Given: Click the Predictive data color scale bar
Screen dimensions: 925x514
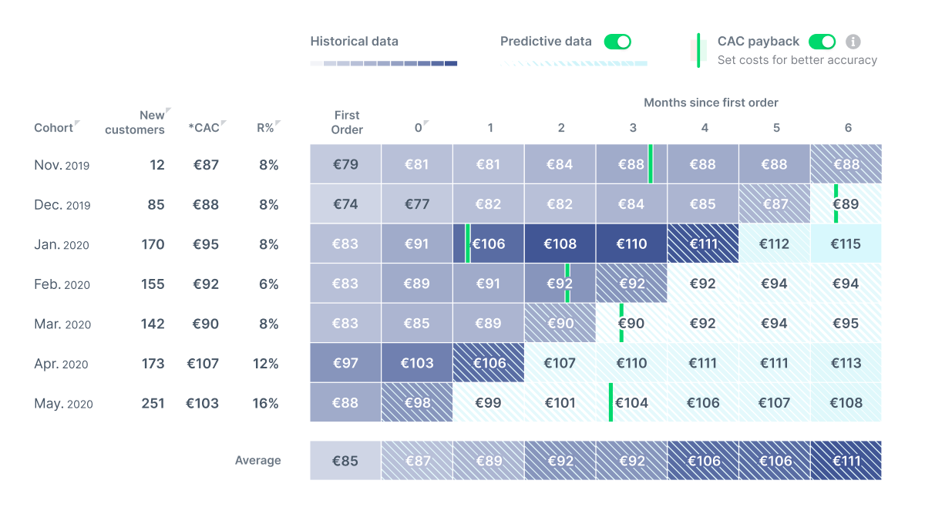Looking at the screenshot, I should pyautogui.click(x=573, y=63).
